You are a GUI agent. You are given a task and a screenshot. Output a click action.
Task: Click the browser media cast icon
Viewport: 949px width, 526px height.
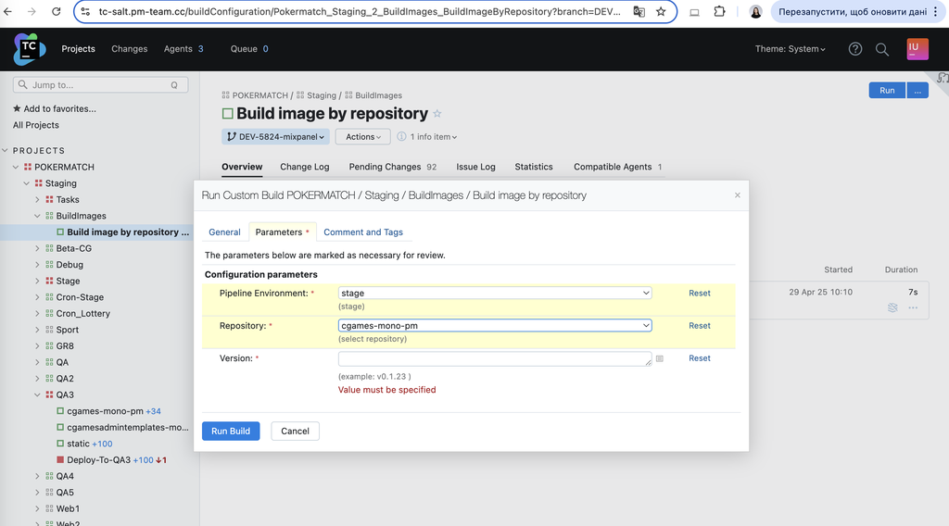694,11
